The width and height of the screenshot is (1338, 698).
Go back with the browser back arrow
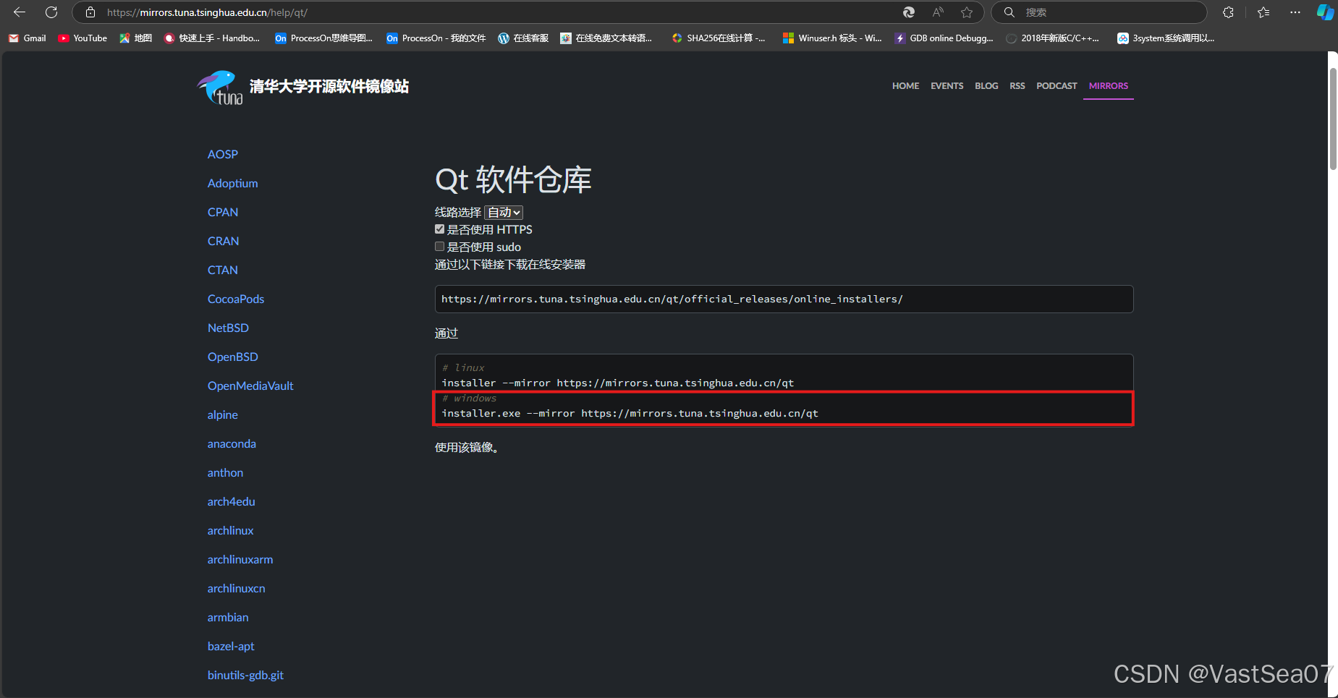(20, 12)
